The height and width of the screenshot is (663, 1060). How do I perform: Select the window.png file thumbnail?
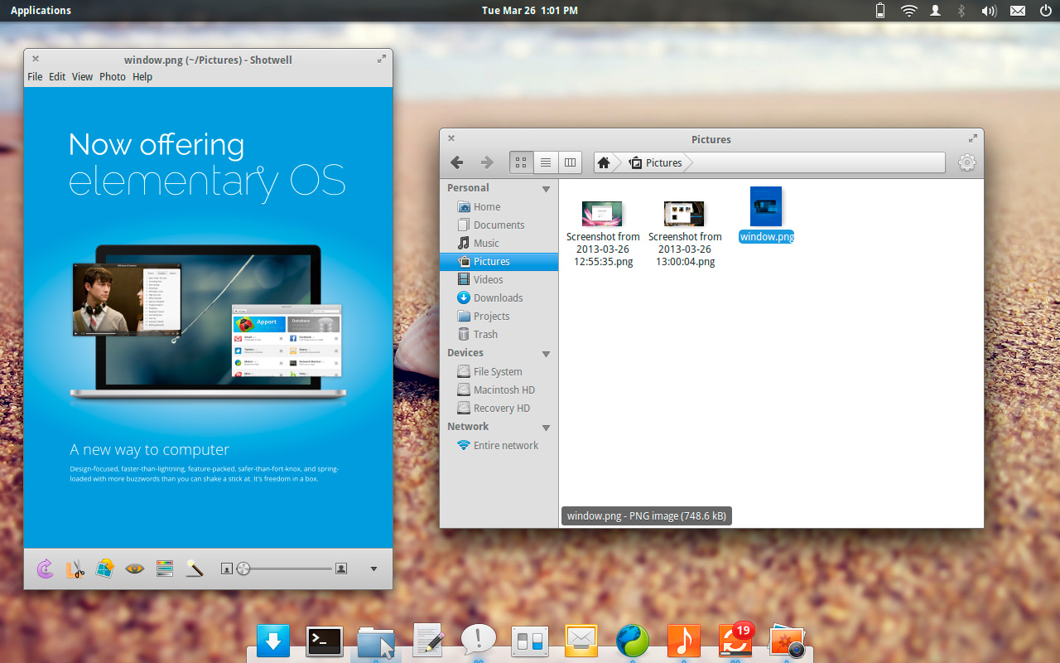[766, 206]
